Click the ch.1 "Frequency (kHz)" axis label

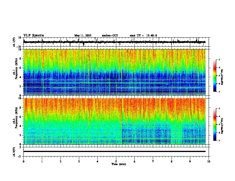[x=16, y=69]
